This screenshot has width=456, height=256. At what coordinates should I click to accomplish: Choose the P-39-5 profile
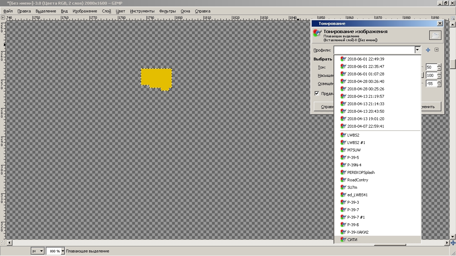tap(378, 158)
